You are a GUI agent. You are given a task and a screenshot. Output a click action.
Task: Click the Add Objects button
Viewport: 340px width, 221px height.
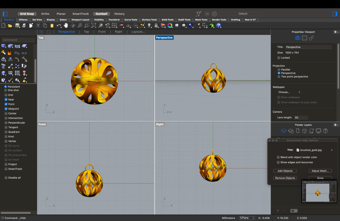point(285,171)
